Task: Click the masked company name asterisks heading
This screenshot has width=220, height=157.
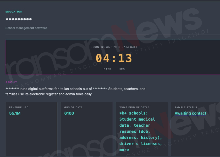Action: [19, 19]
